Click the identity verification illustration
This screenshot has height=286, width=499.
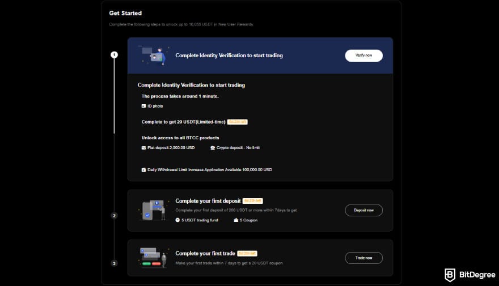coord(154,56)
